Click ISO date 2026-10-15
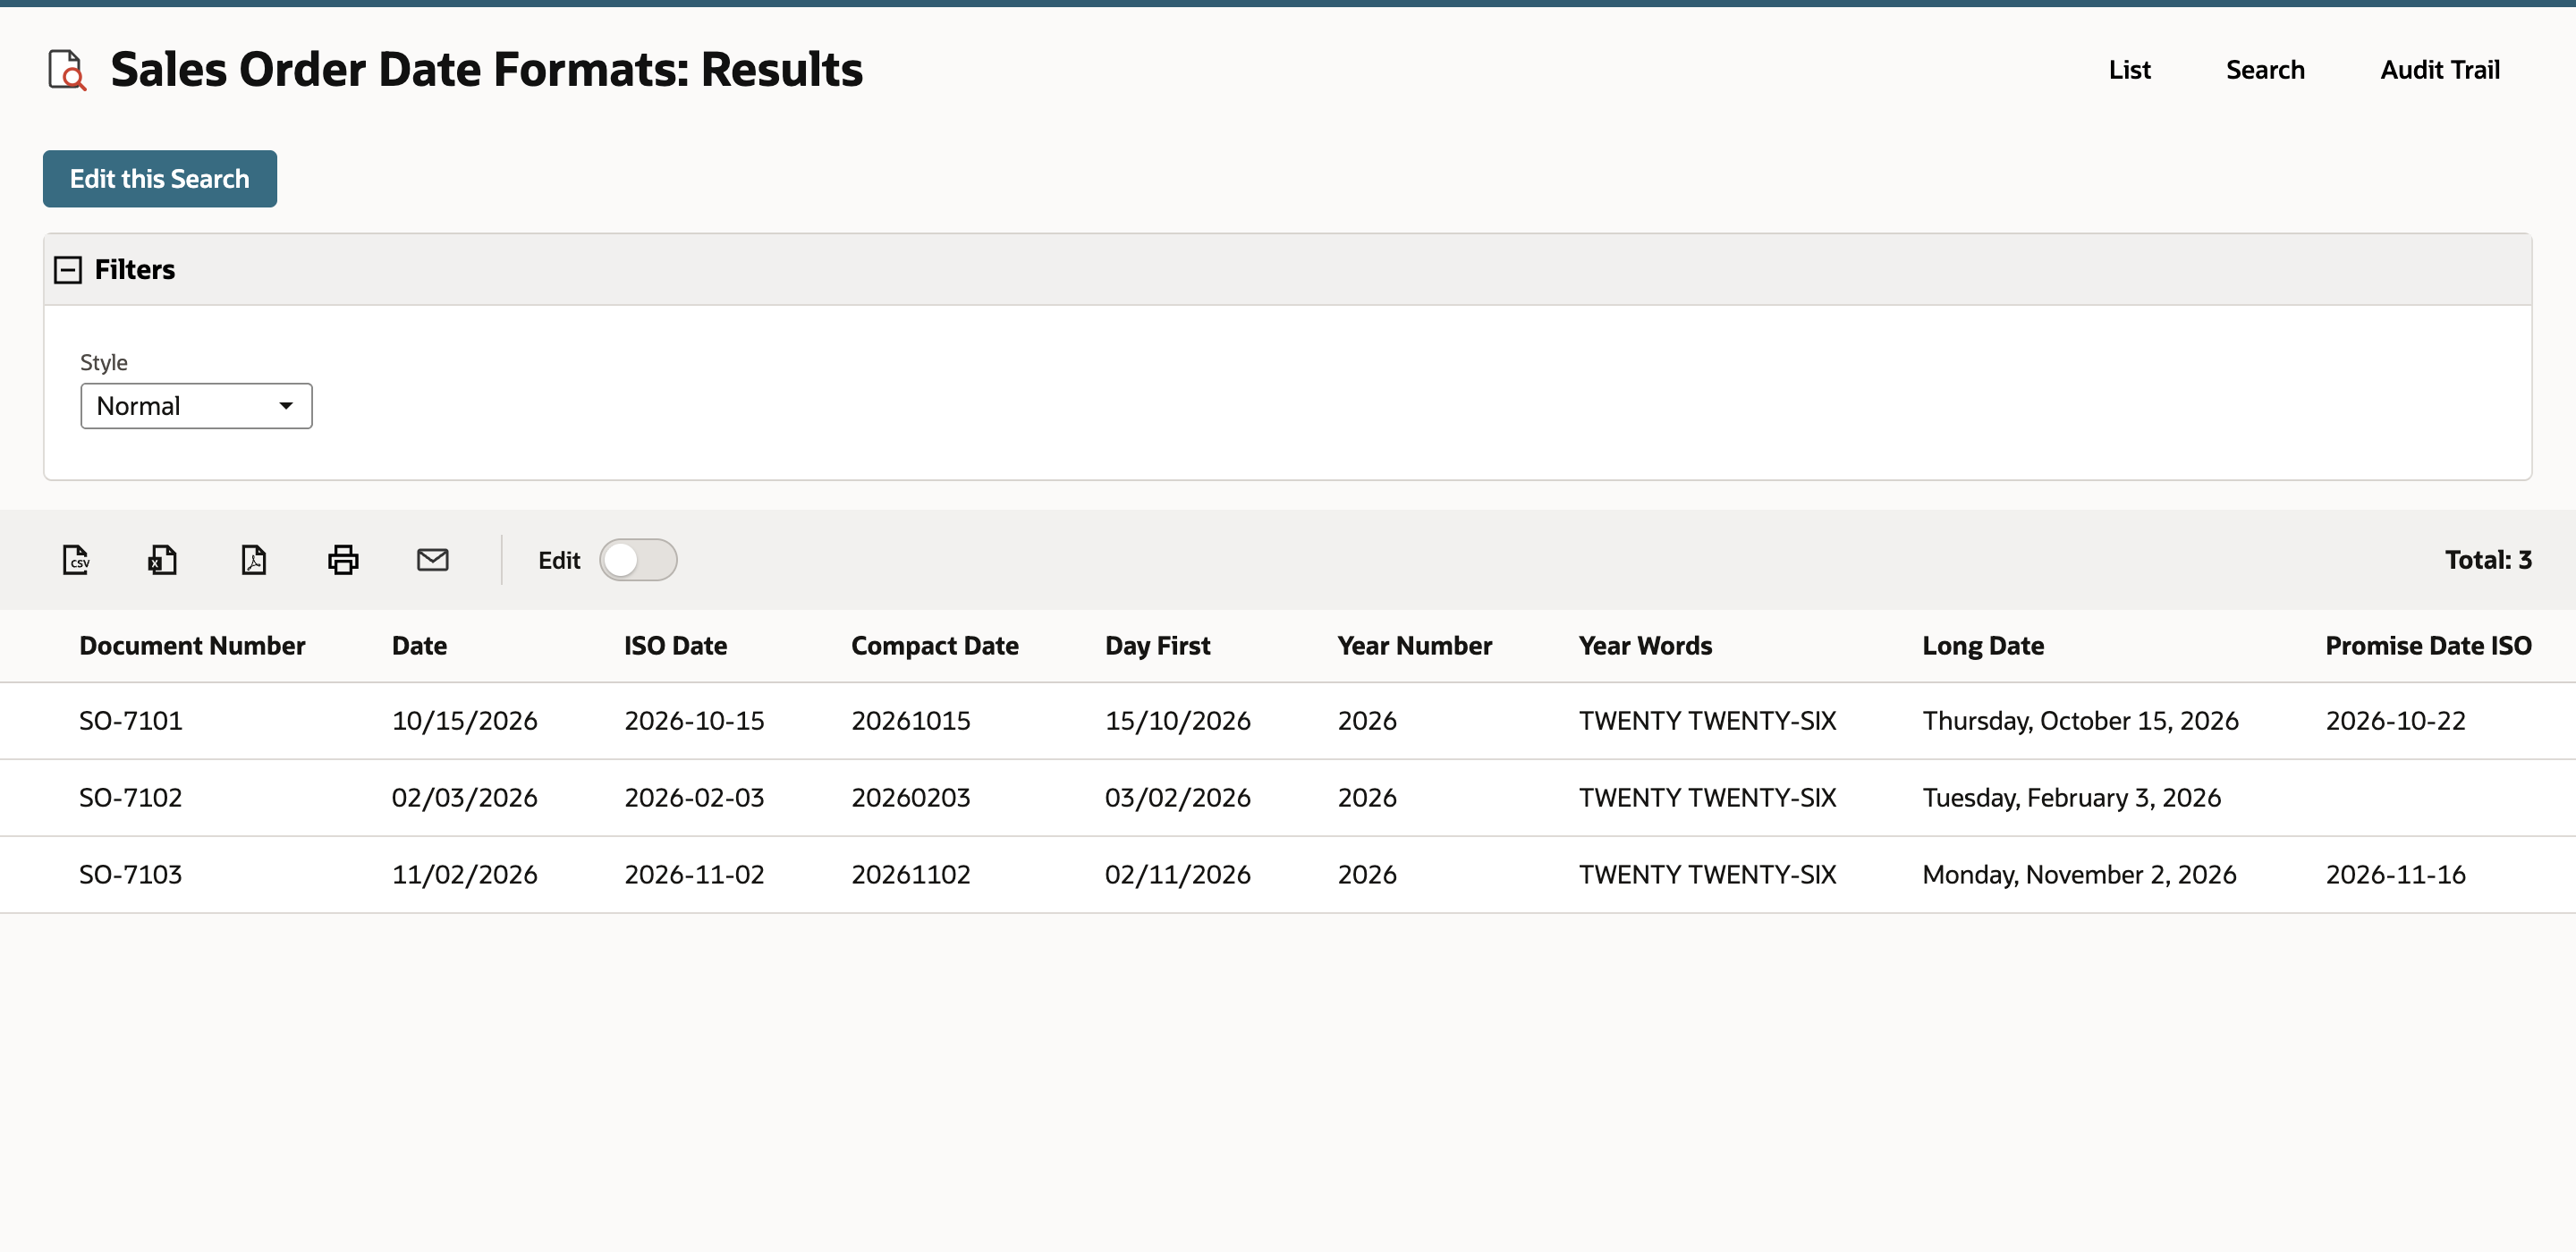 click(x=695, y=721)
